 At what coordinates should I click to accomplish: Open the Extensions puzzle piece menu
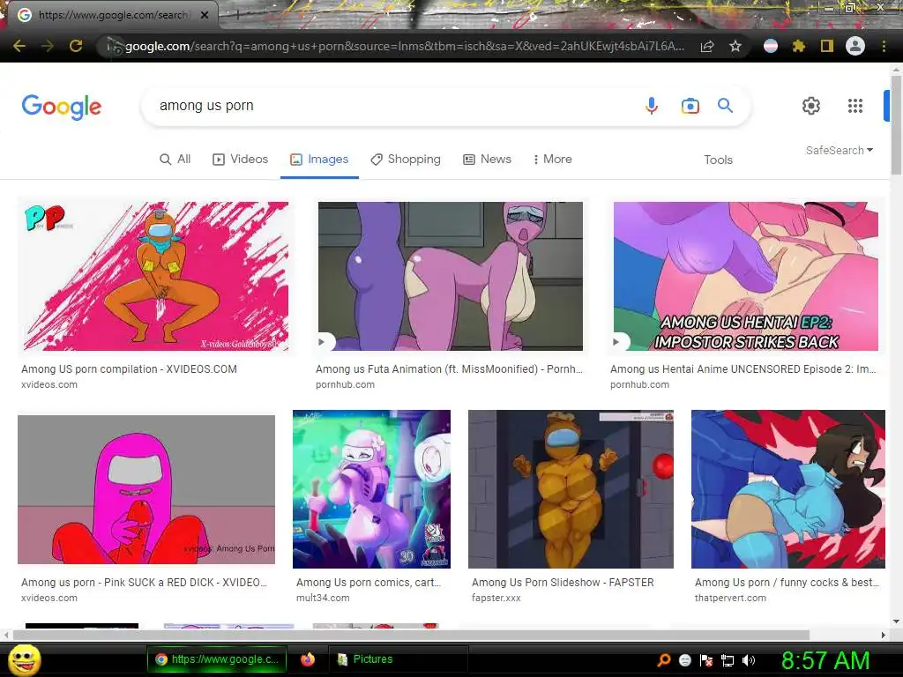click(799, 46)
